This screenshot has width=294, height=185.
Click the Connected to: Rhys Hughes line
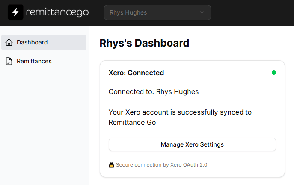click(153, 91)
